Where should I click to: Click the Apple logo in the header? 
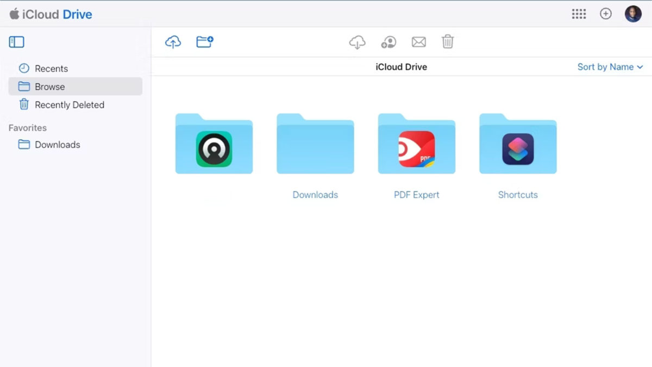coord(14,14)
